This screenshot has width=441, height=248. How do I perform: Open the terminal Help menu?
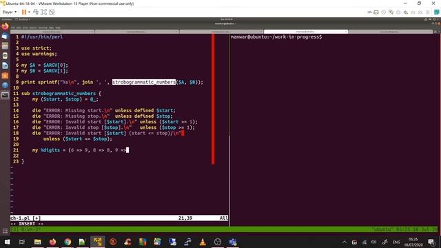pos(58,28)
